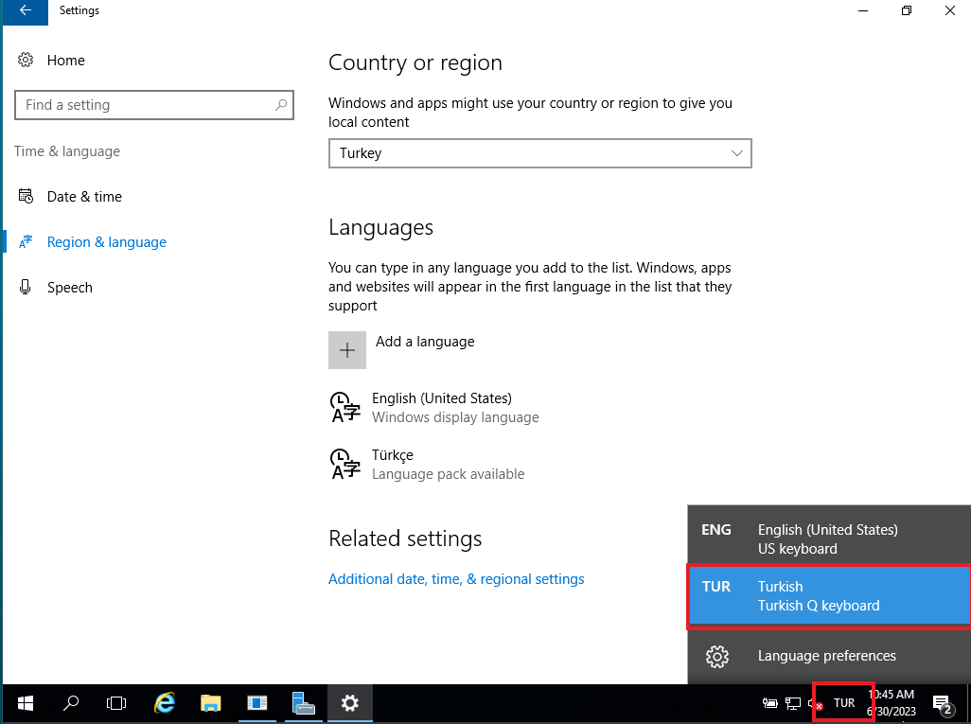Viewport: 971px width, 724px height.
Task: Expand the Country or region dropdown
Action: (x=539, y=153)
